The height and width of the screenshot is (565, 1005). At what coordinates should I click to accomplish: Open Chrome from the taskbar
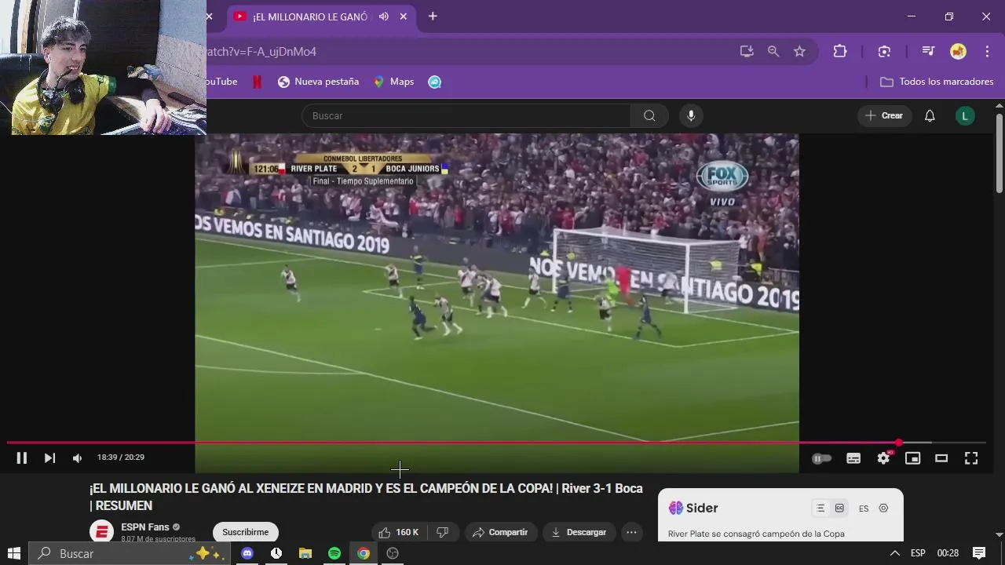click(x=364, y=553)
